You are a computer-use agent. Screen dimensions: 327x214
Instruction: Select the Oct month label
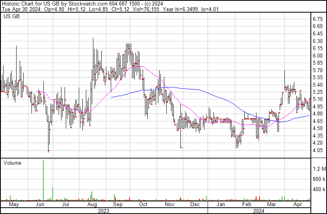coord(143,205)
